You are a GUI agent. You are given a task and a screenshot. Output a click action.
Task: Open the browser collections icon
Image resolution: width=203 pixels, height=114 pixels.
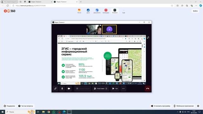(x=187, y=6)
